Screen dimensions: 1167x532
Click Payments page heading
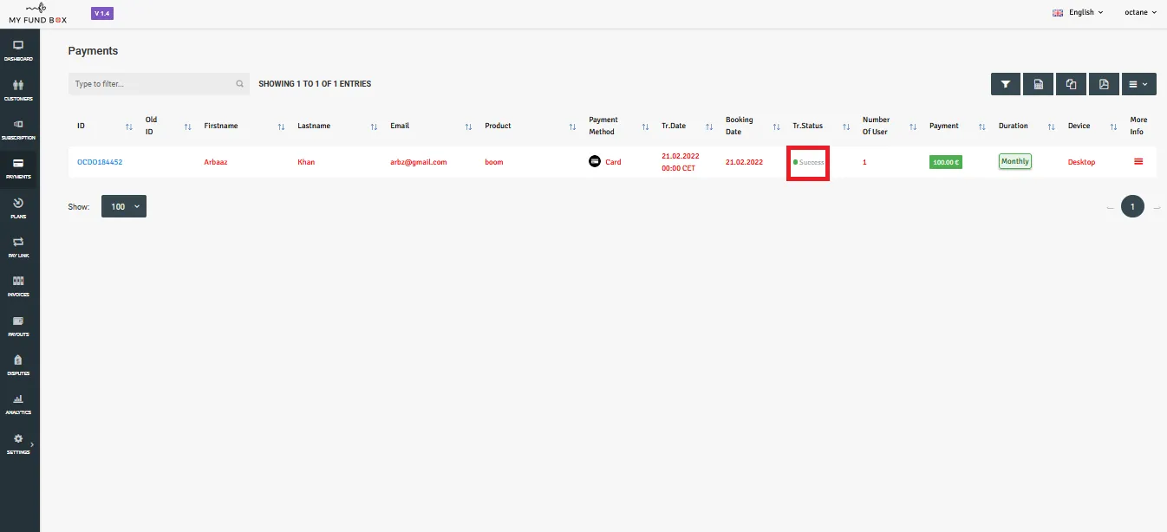pyautogui.click(x=93, y=51)
